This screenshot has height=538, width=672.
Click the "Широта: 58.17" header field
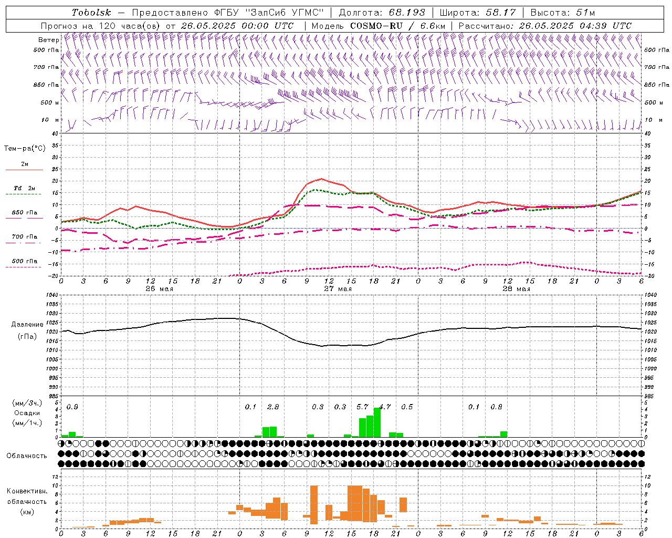[478, 13]
